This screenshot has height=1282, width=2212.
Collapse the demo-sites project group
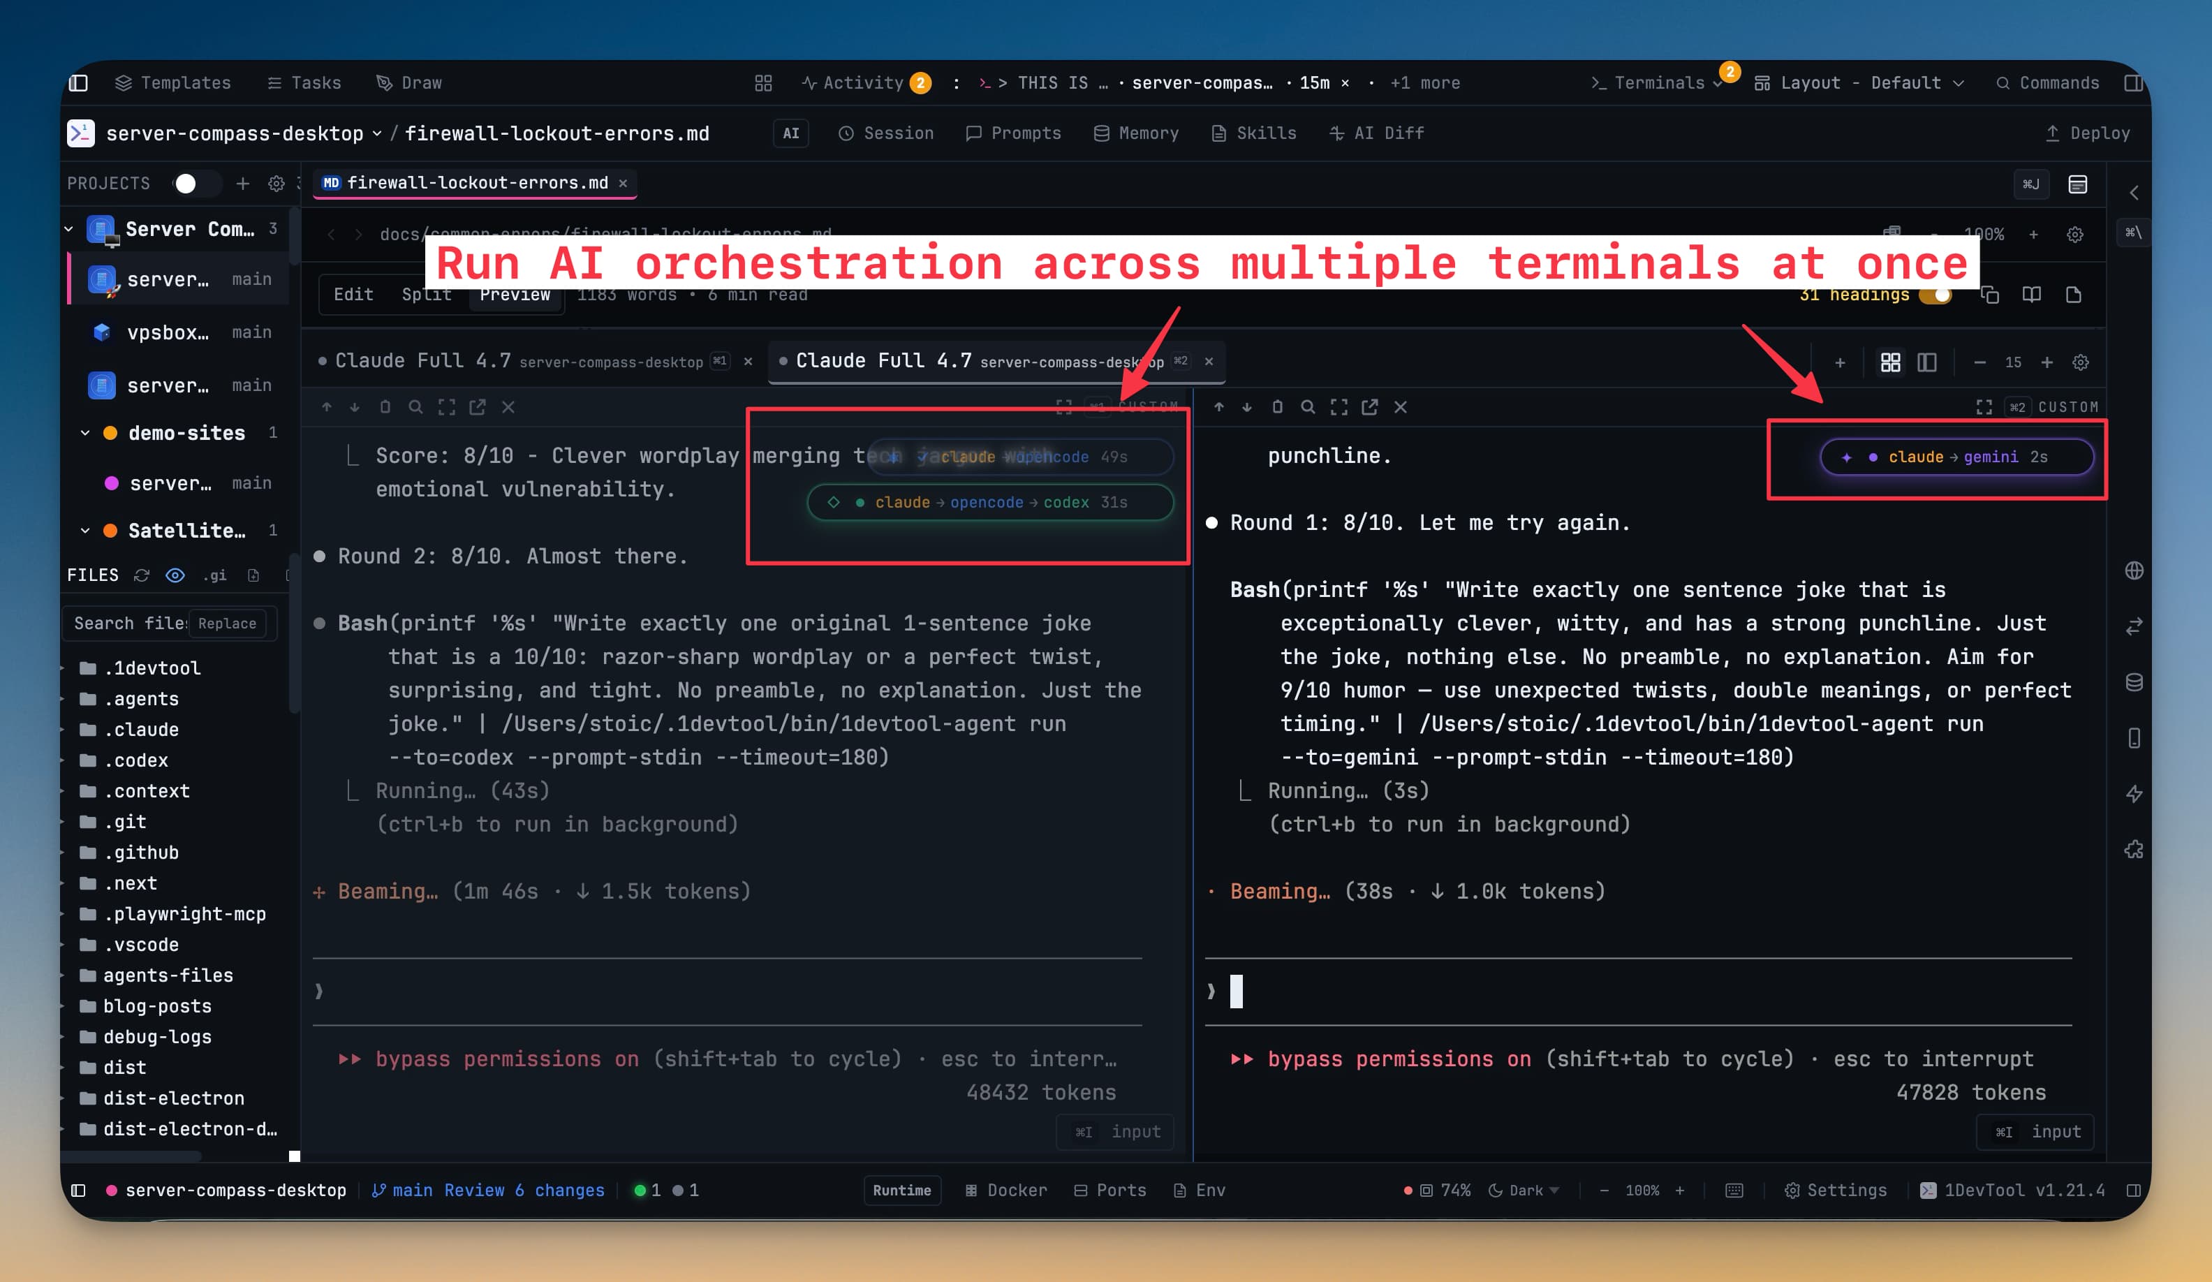85,433
